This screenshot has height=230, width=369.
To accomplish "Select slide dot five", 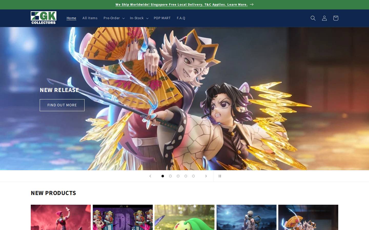I will point(193,176).
